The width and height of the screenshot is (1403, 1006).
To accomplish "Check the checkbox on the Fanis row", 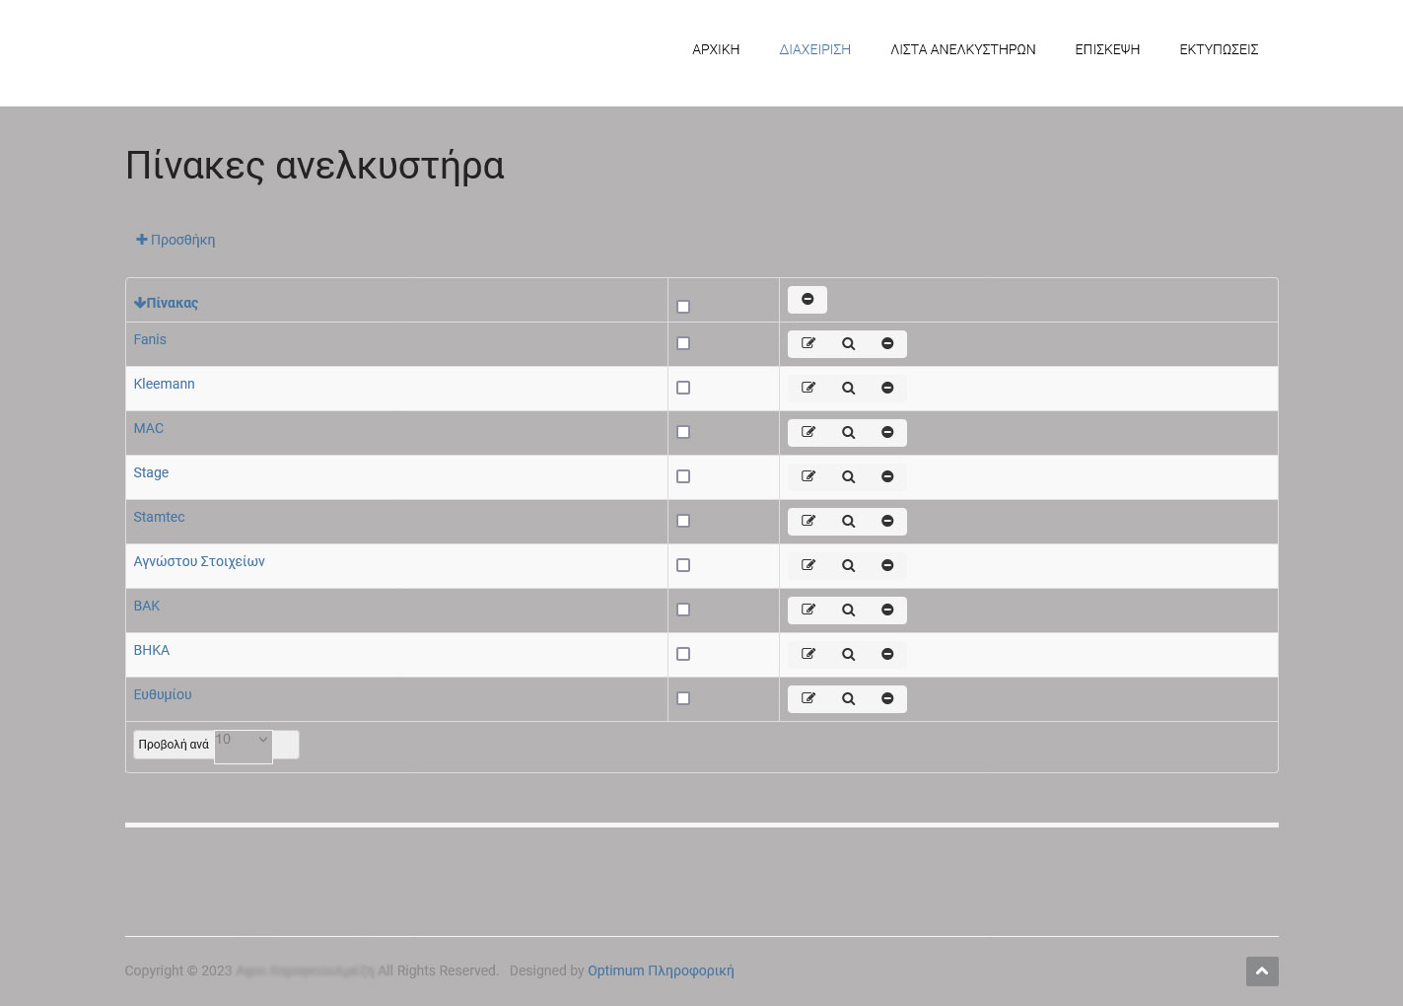I will 682,342.
